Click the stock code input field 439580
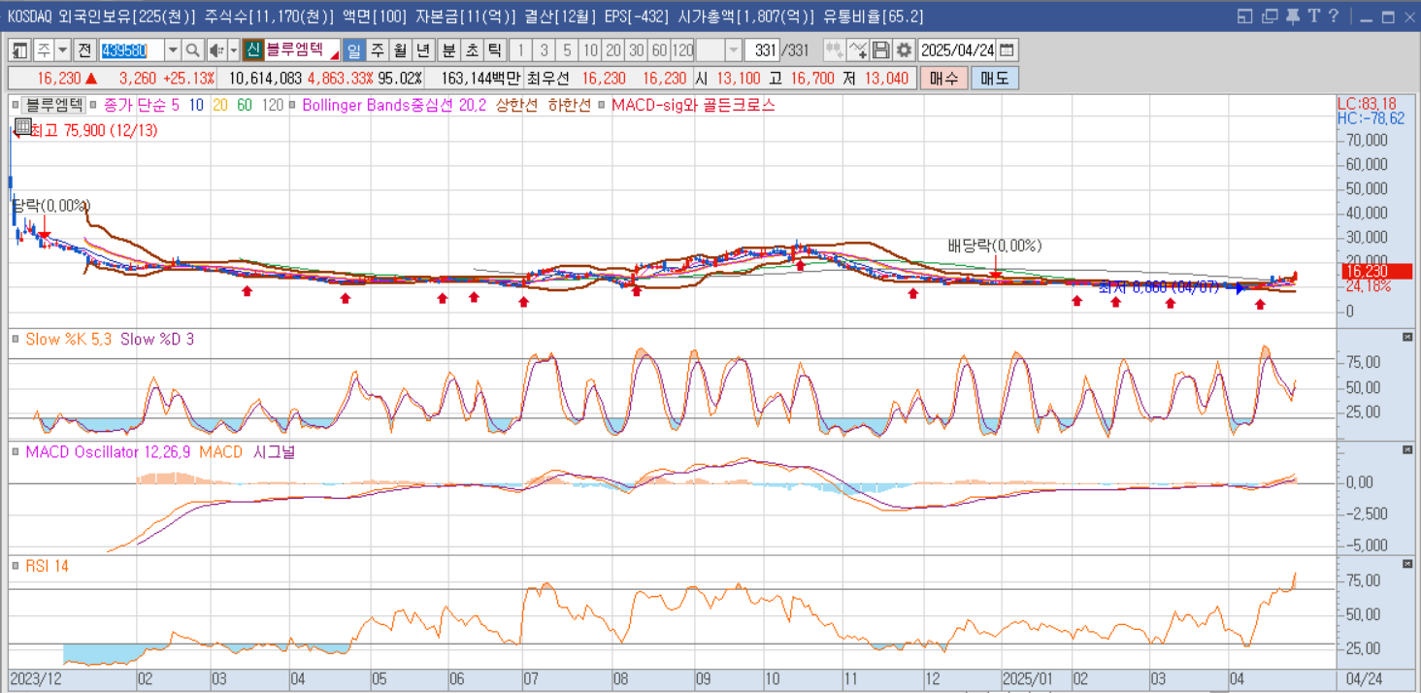The image size is (1421, 693). (132, 50)
